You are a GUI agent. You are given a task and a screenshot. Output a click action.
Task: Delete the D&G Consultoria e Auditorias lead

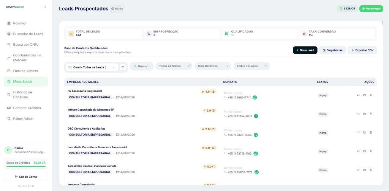tap(371, 132)
